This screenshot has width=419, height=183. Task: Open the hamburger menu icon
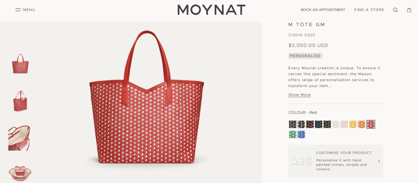[x=18, y=10]
